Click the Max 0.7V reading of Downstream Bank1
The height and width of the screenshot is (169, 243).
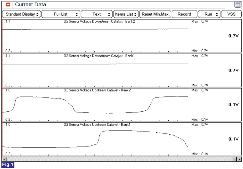click(200, 56)
